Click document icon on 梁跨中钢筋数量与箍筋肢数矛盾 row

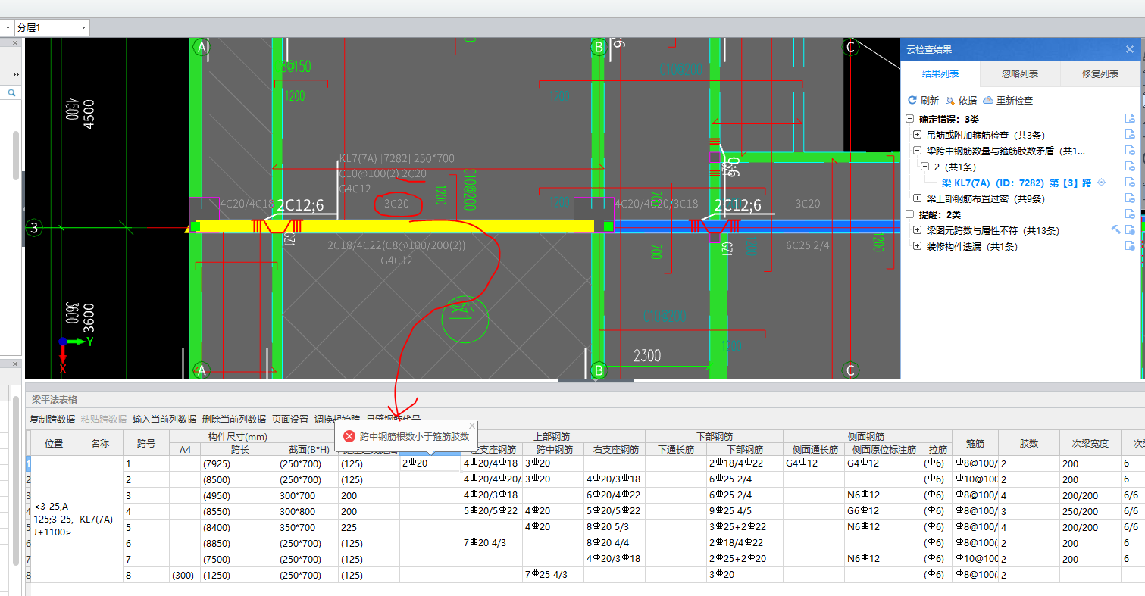coord(1130,151)
